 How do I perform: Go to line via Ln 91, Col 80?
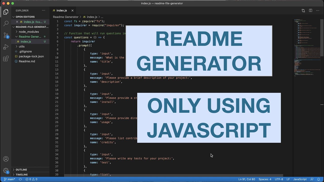[x=247, y=179]
